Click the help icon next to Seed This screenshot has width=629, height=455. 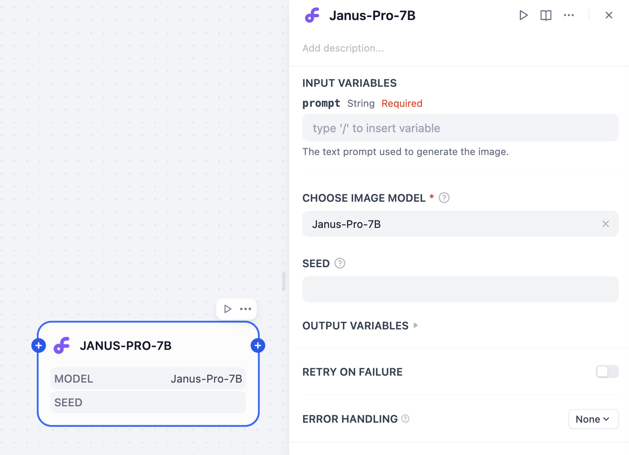coord(340,263)
